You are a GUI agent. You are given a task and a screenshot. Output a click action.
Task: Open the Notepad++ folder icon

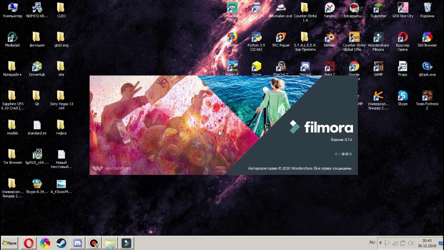(x=12, y=69)
